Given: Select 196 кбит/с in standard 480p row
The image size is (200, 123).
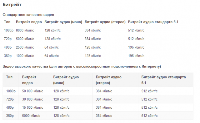Looking at the screenshot, I should tap(136, 47).
